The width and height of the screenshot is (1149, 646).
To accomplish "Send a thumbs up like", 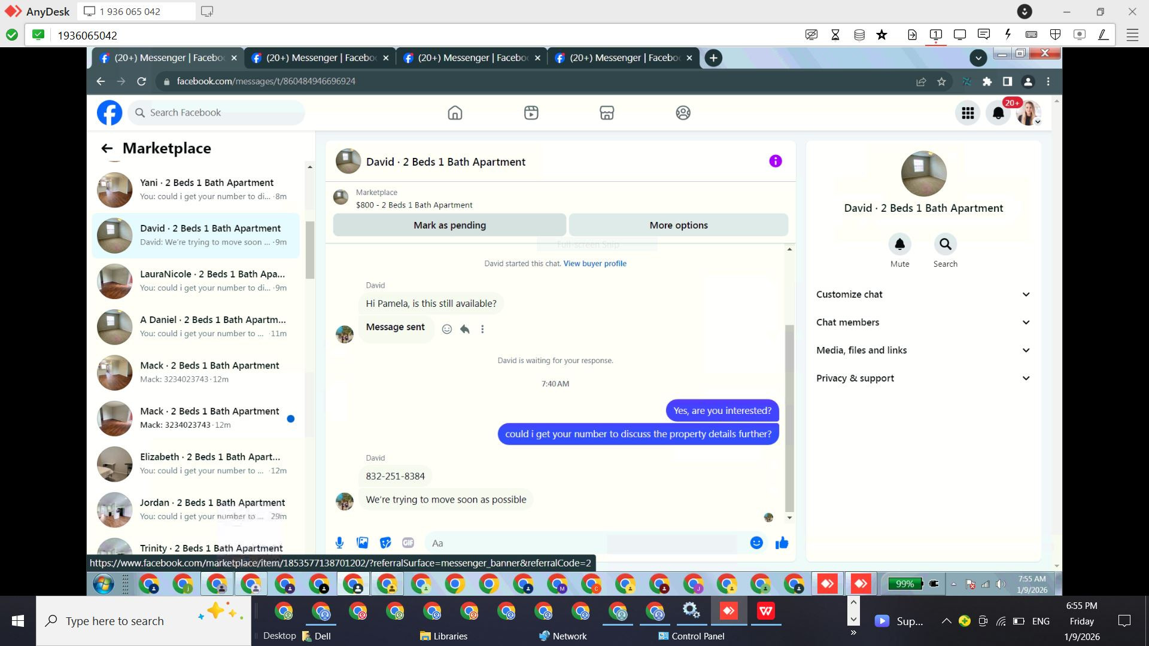I will click(782, 543).
